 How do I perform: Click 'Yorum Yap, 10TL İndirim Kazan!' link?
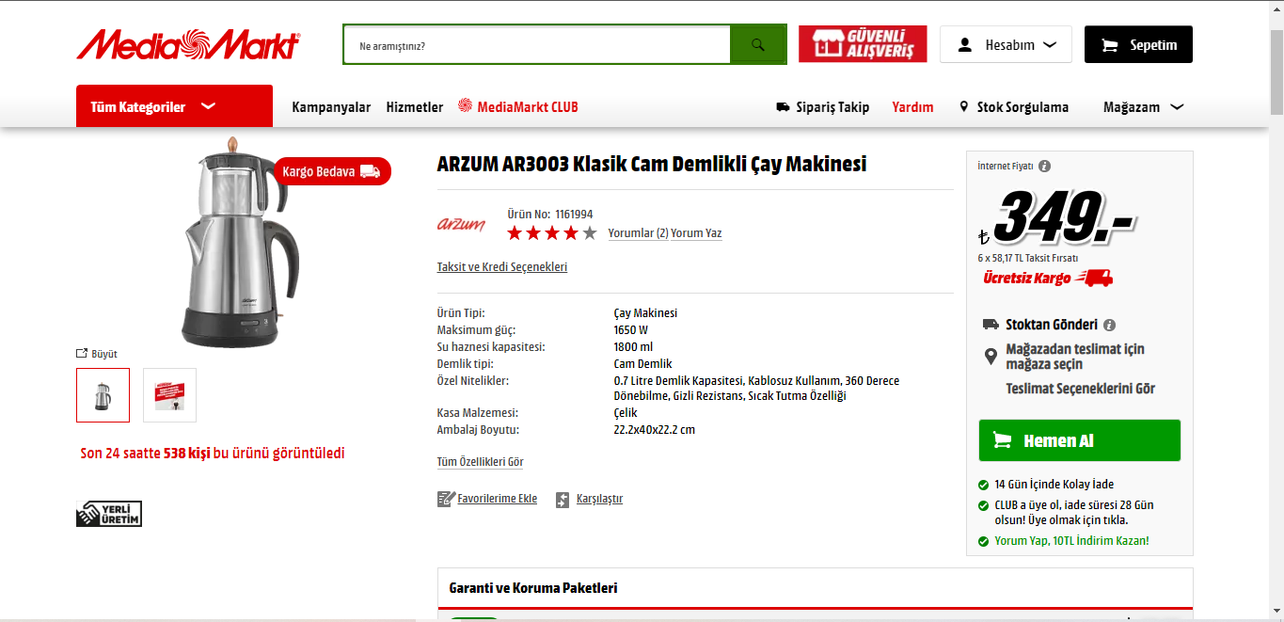click(x=1071, y=541)
